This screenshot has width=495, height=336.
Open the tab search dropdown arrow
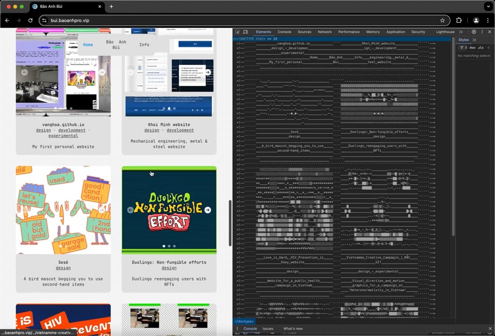coord(488,7)
